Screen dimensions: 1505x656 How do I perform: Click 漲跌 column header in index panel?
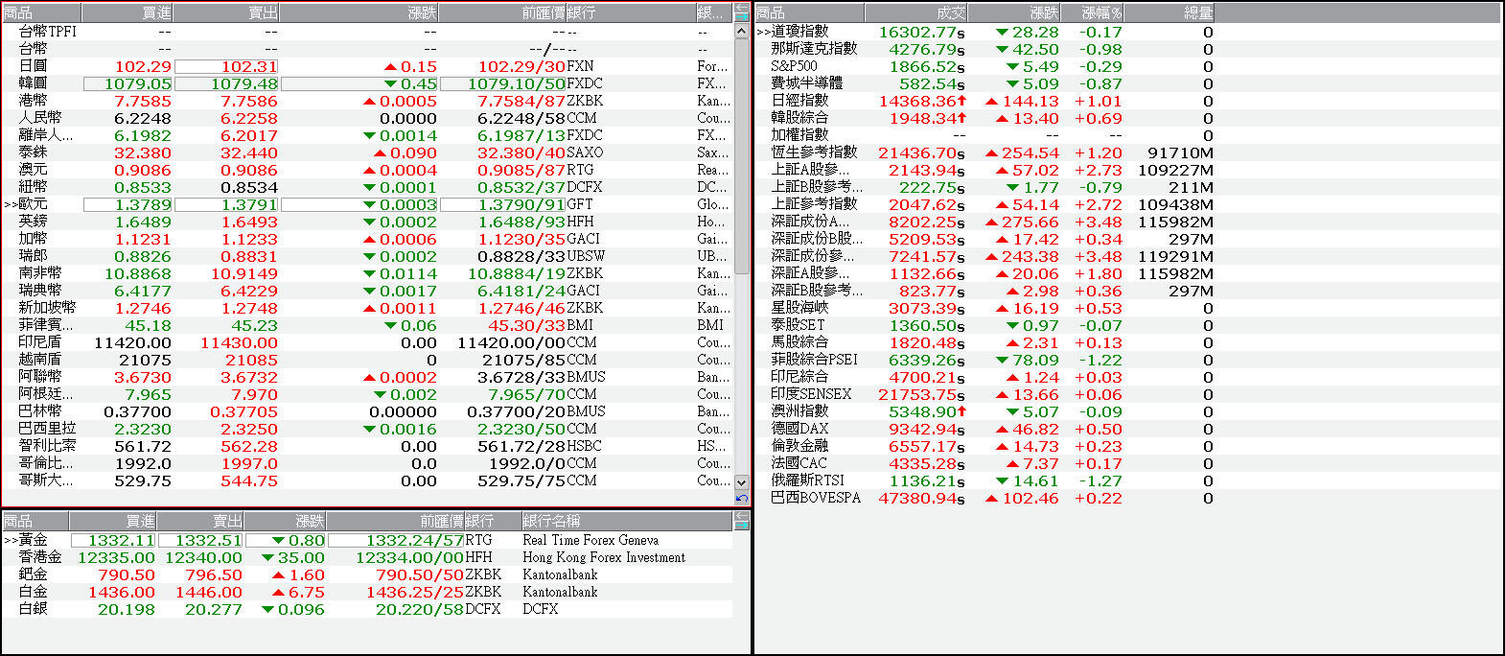[1014, 12]
